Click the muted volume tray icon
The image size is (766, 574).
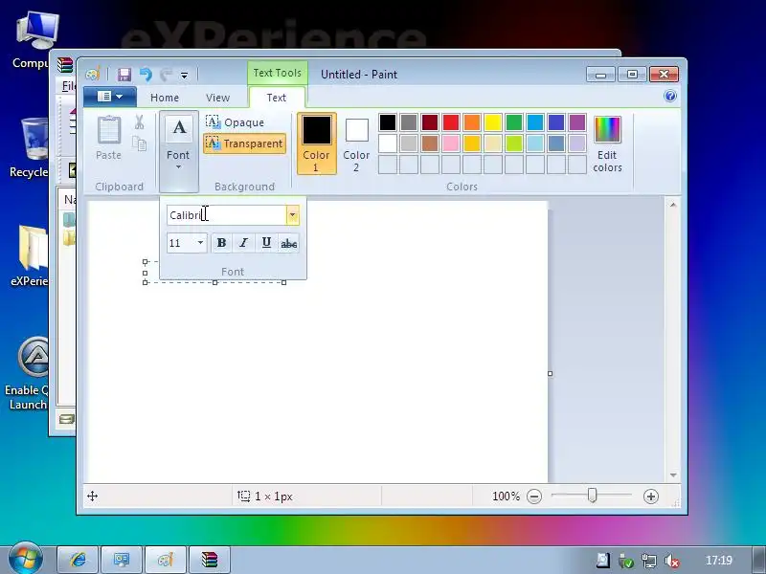click(x=673, y=561)
